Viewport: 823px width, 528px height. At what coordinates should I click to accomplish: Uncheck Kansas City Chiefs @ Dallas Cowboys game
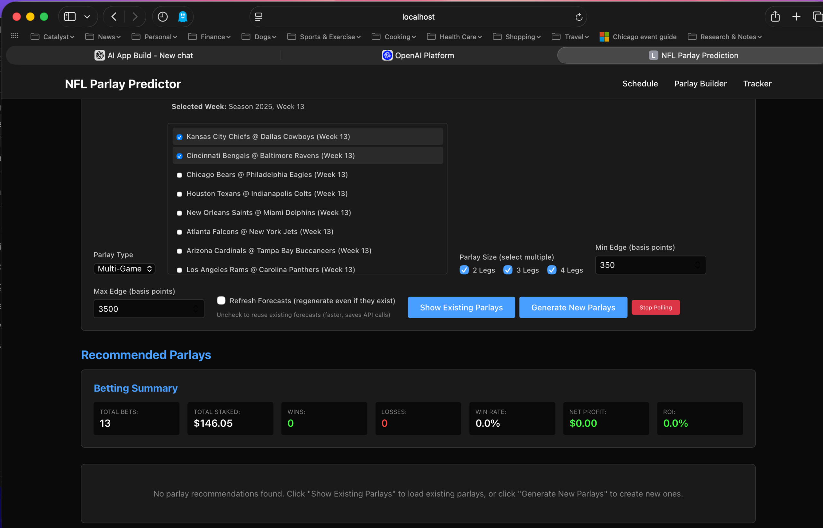coord(179,137)
